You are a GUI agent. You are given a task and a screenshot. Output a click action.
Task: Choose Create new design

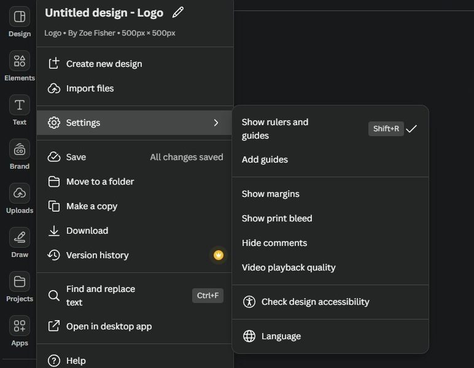(x=104, y=64)
